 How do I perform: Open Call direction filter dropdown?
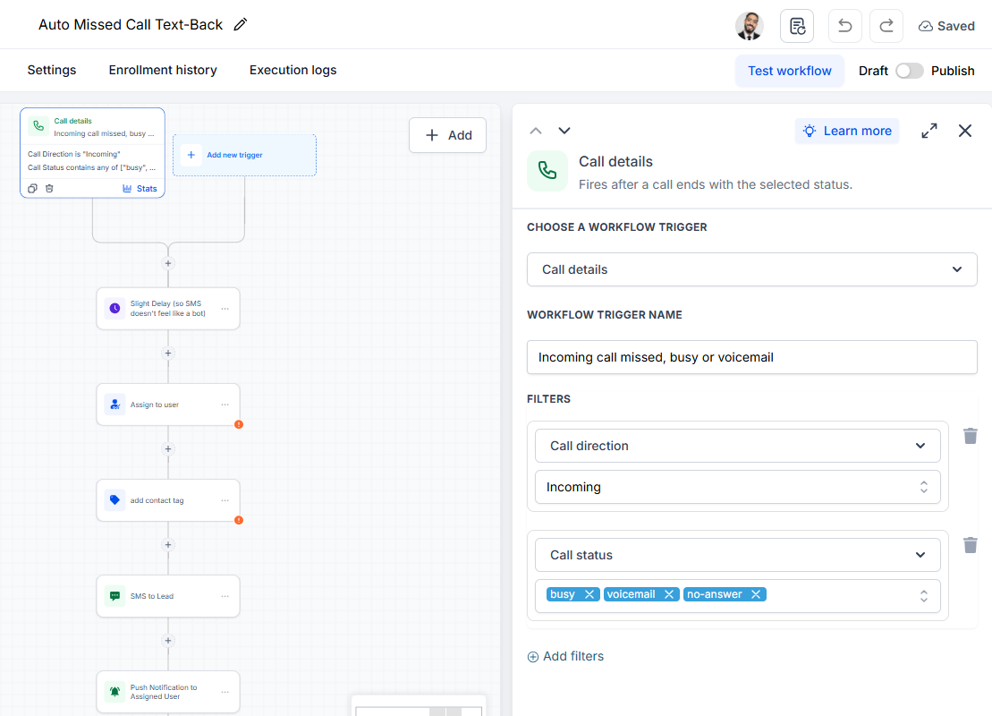click(x=737, y=446)
